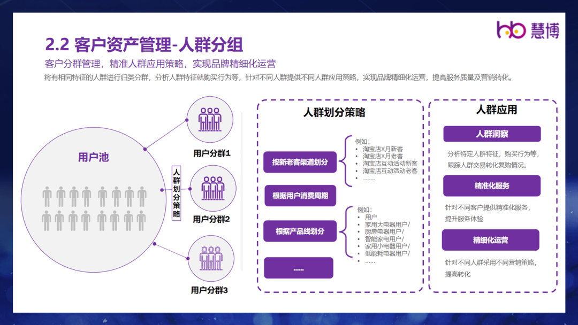Click the 精准化服务 button
Screen dimensions: 578x325
492,186
